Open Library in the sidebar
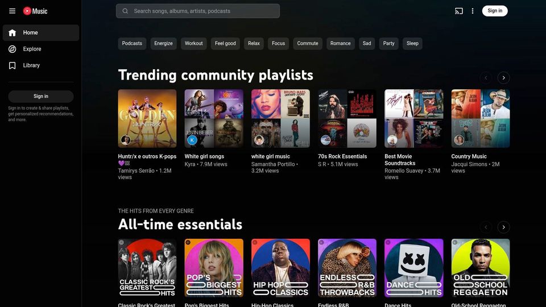Screen dimensions: 546x307 (x=41, y=65)
